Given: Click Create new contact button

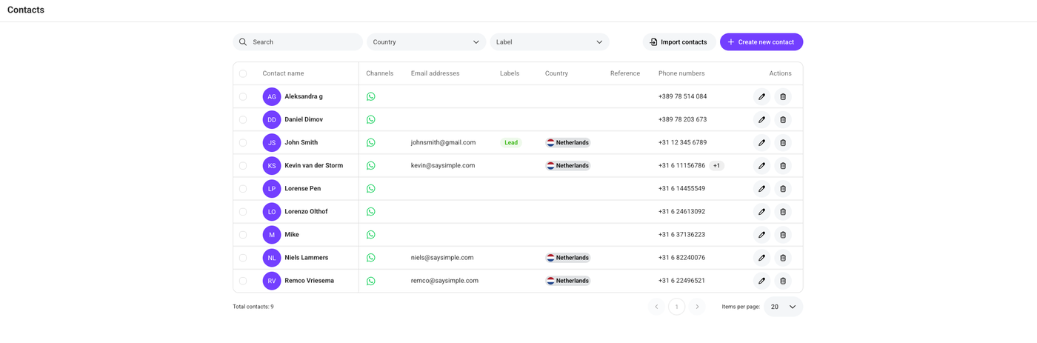Looking at the screenshot, I should (761, 42).
